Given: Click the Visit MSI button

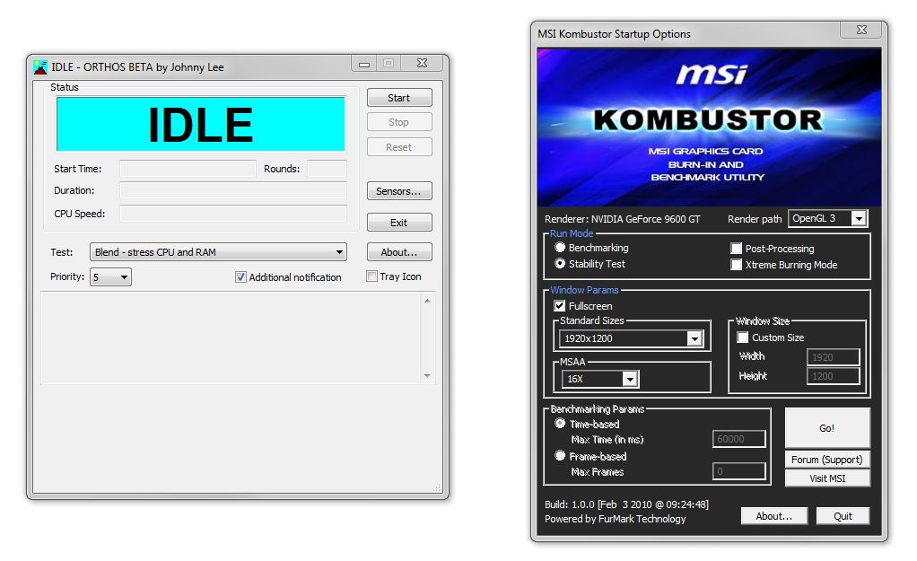Looking at the screenshot, I should pyautogui.click(x=827, y=478).
